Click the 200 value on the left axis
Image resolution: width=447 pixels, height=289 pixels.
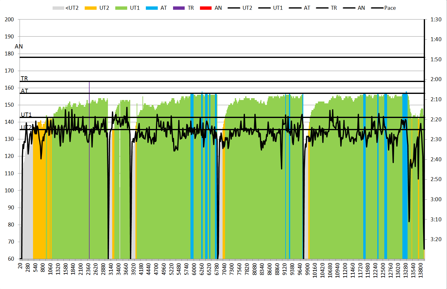tap(9, 19)
